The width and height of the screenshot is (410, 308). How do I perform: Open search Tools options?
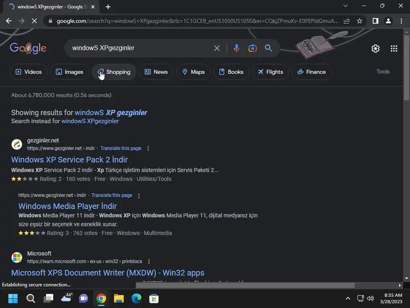383,71
